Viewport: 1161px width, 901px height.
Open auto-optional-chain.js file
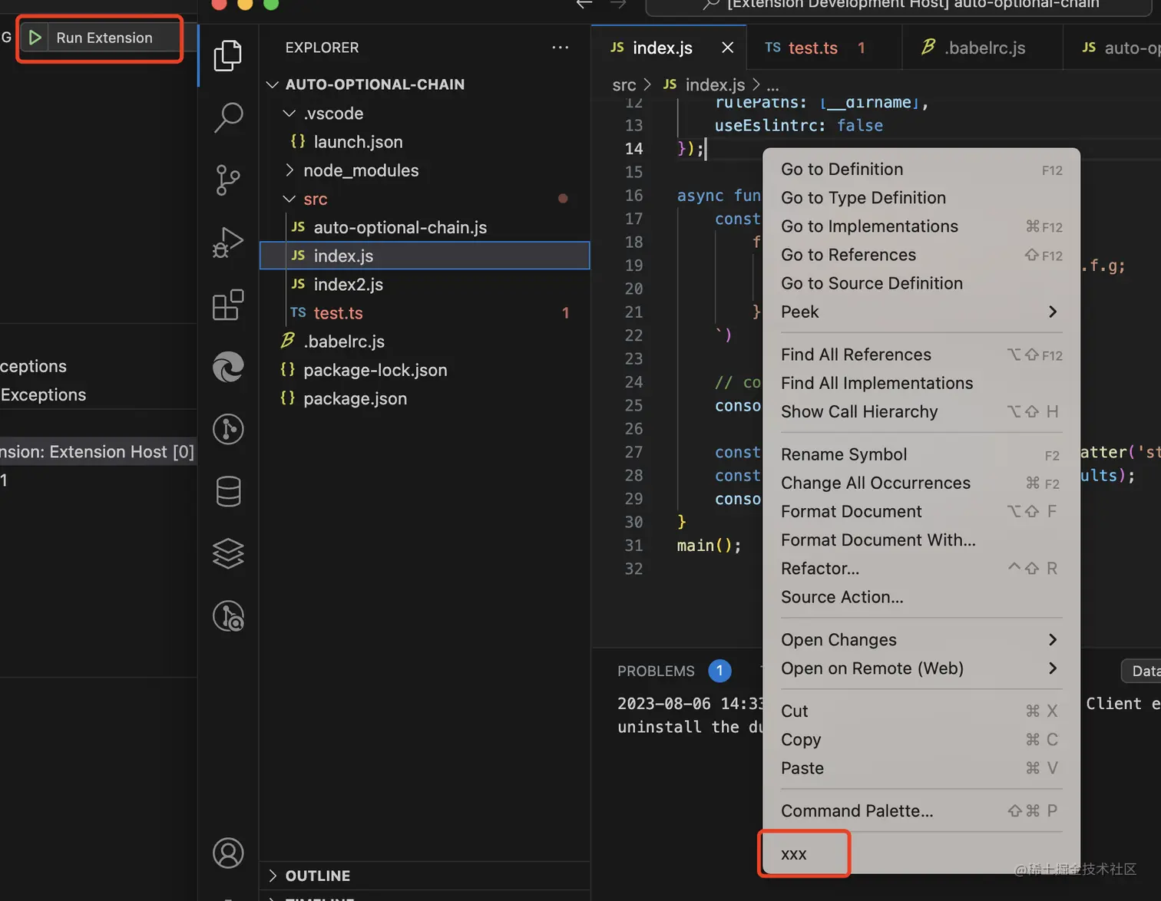[x=425, y=227]
